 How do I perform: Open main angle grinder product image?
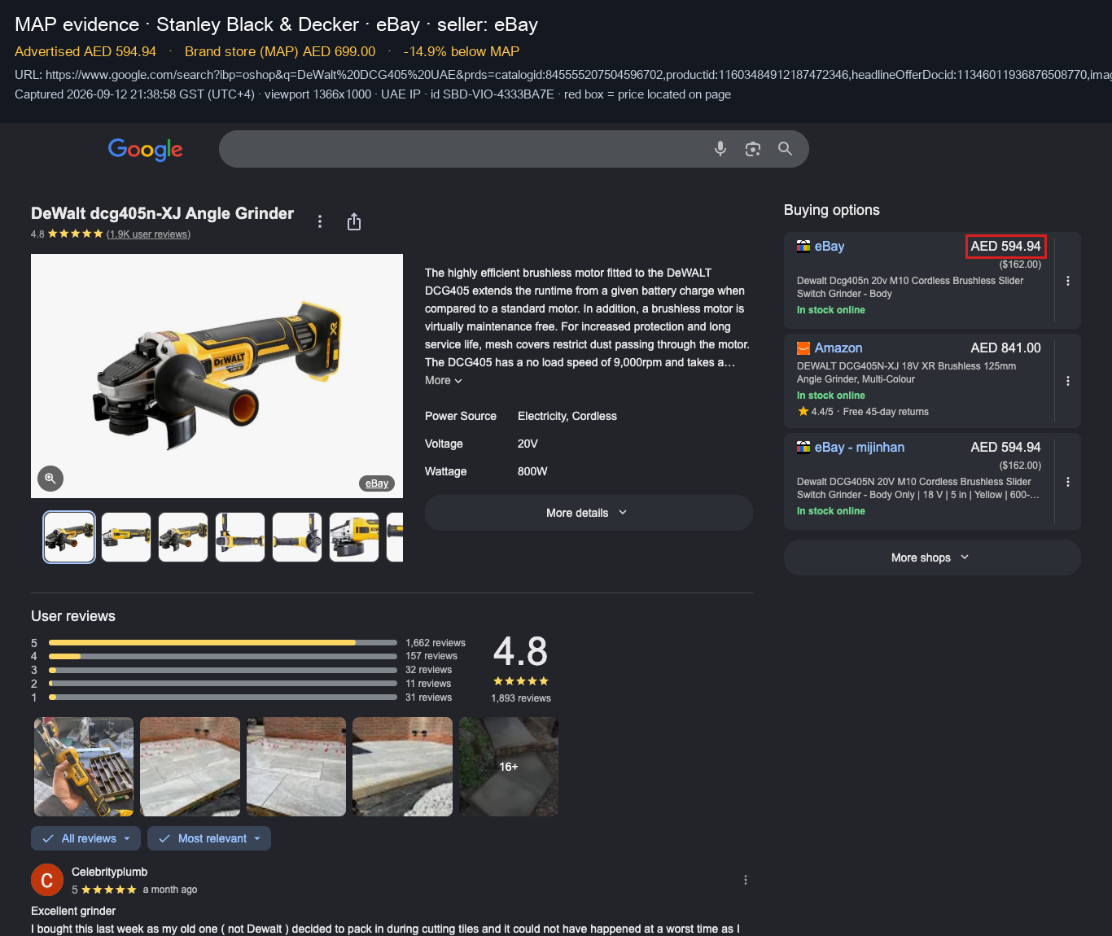pos(217,376)
